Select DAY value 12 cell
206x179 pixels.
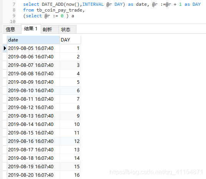(x=70, y=141)
